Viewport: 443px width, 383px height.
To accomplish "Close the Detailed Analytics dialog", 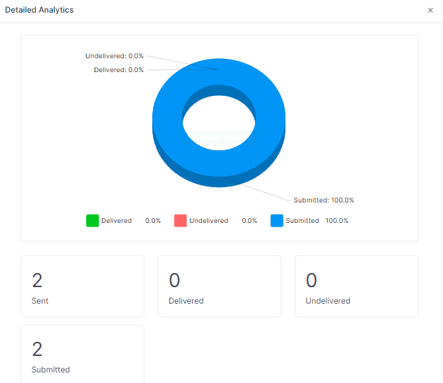I will pyautogui.click(x=430, y=11).
